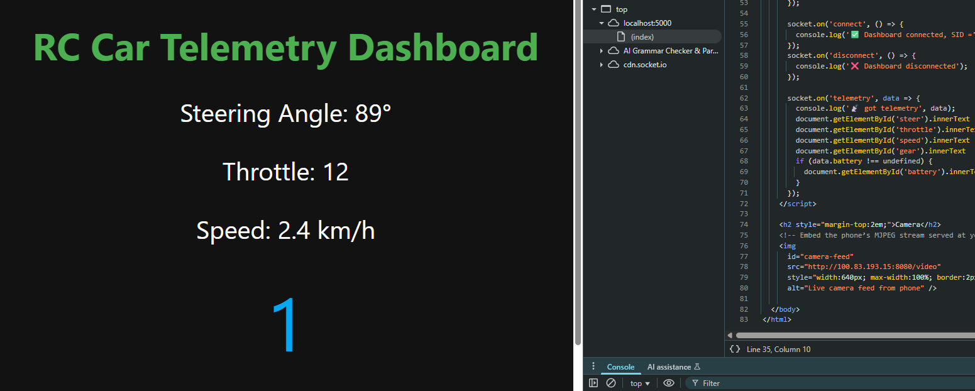Screen dimensions: 975x391
Task: Click the closing </html> tag line
Action: click(x=777, y=319)
